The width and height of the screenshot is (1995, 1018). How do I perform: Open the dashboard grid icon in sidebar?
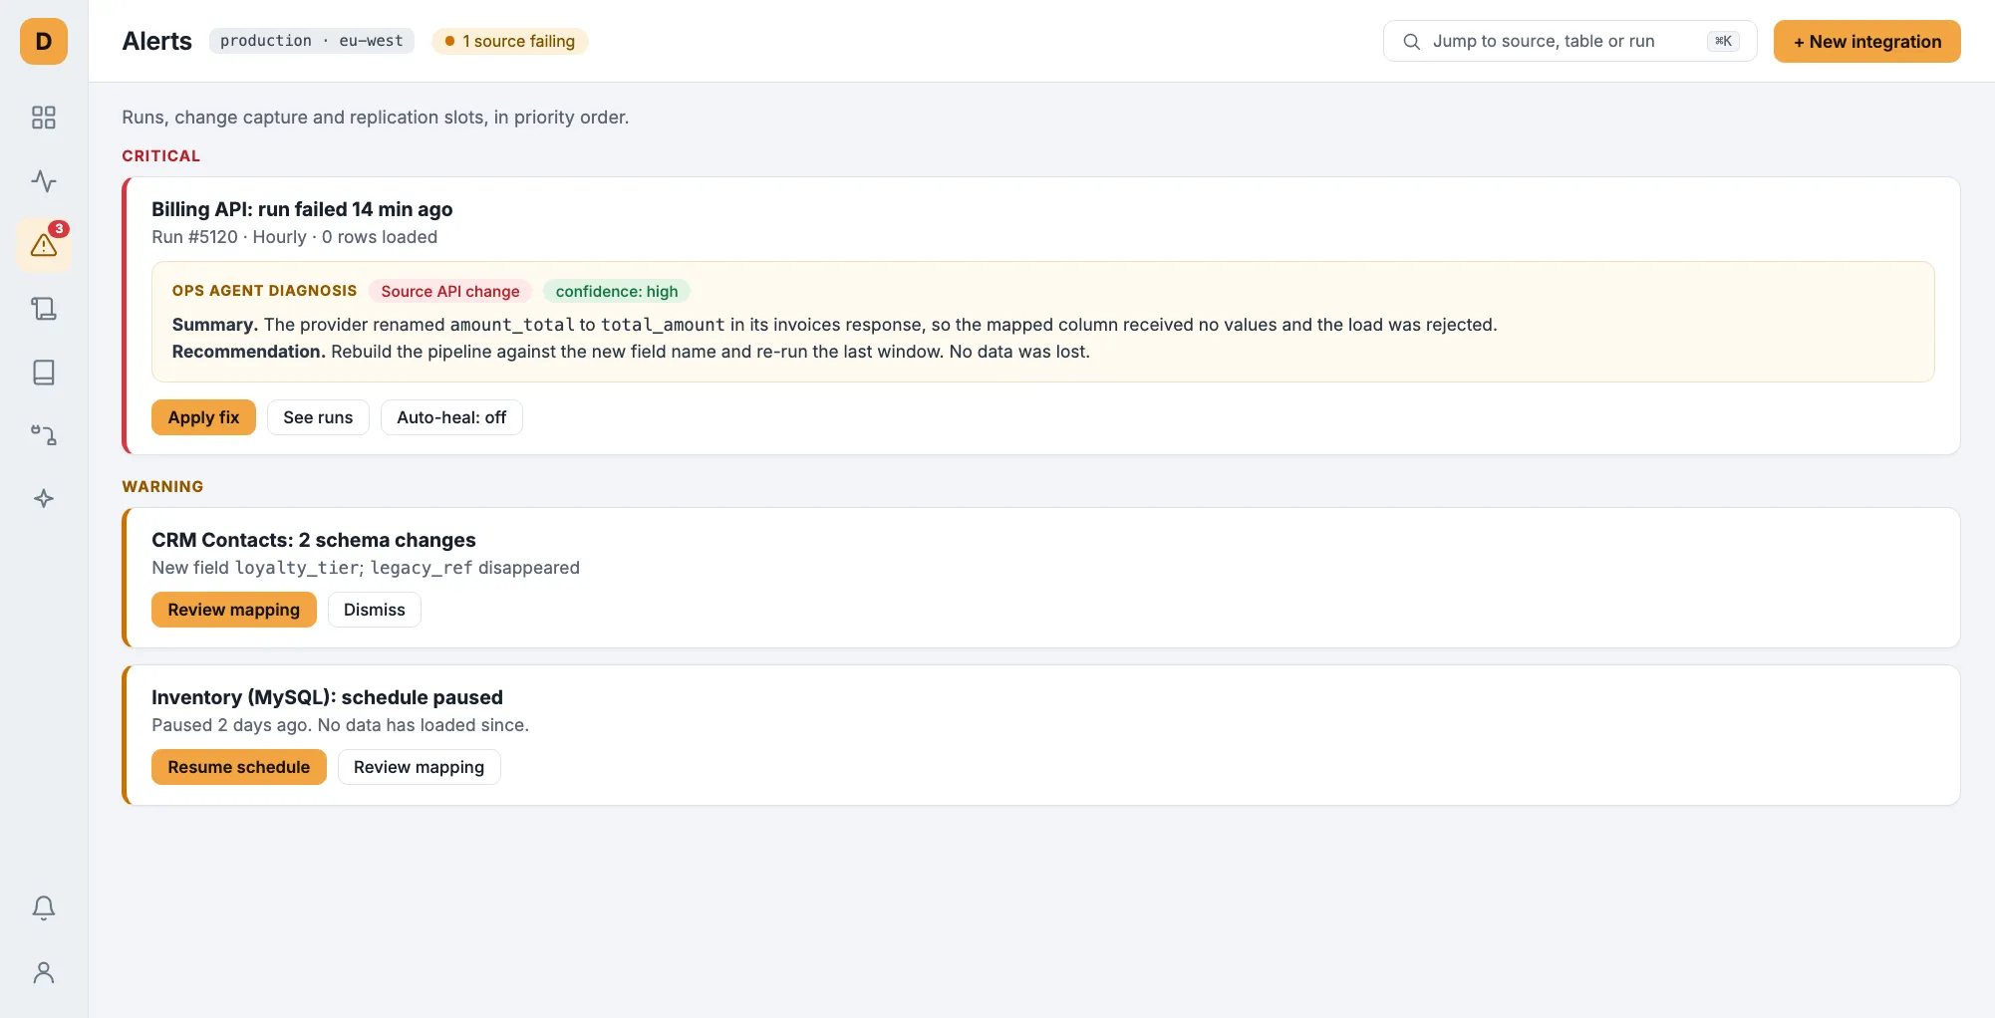[x=44, y=118]
